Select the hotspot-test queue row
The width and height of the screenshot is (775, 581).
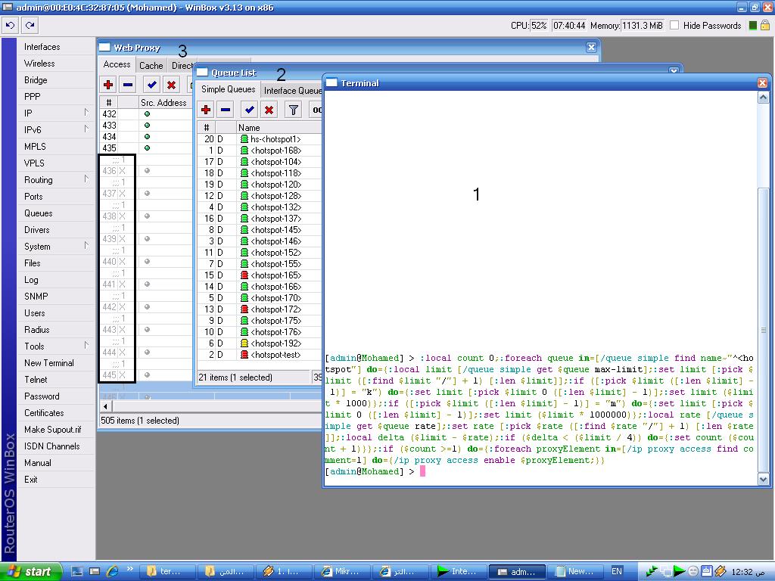(275, 355)
